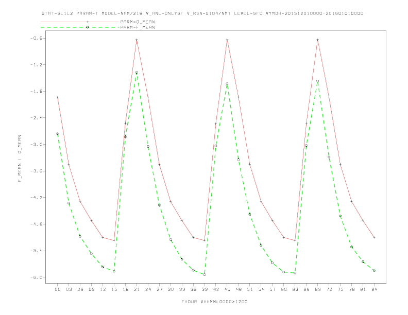Viewport: 408px width, 315px height.
Task: Click x-axis tick label 75
Action: tap(341, 289)
